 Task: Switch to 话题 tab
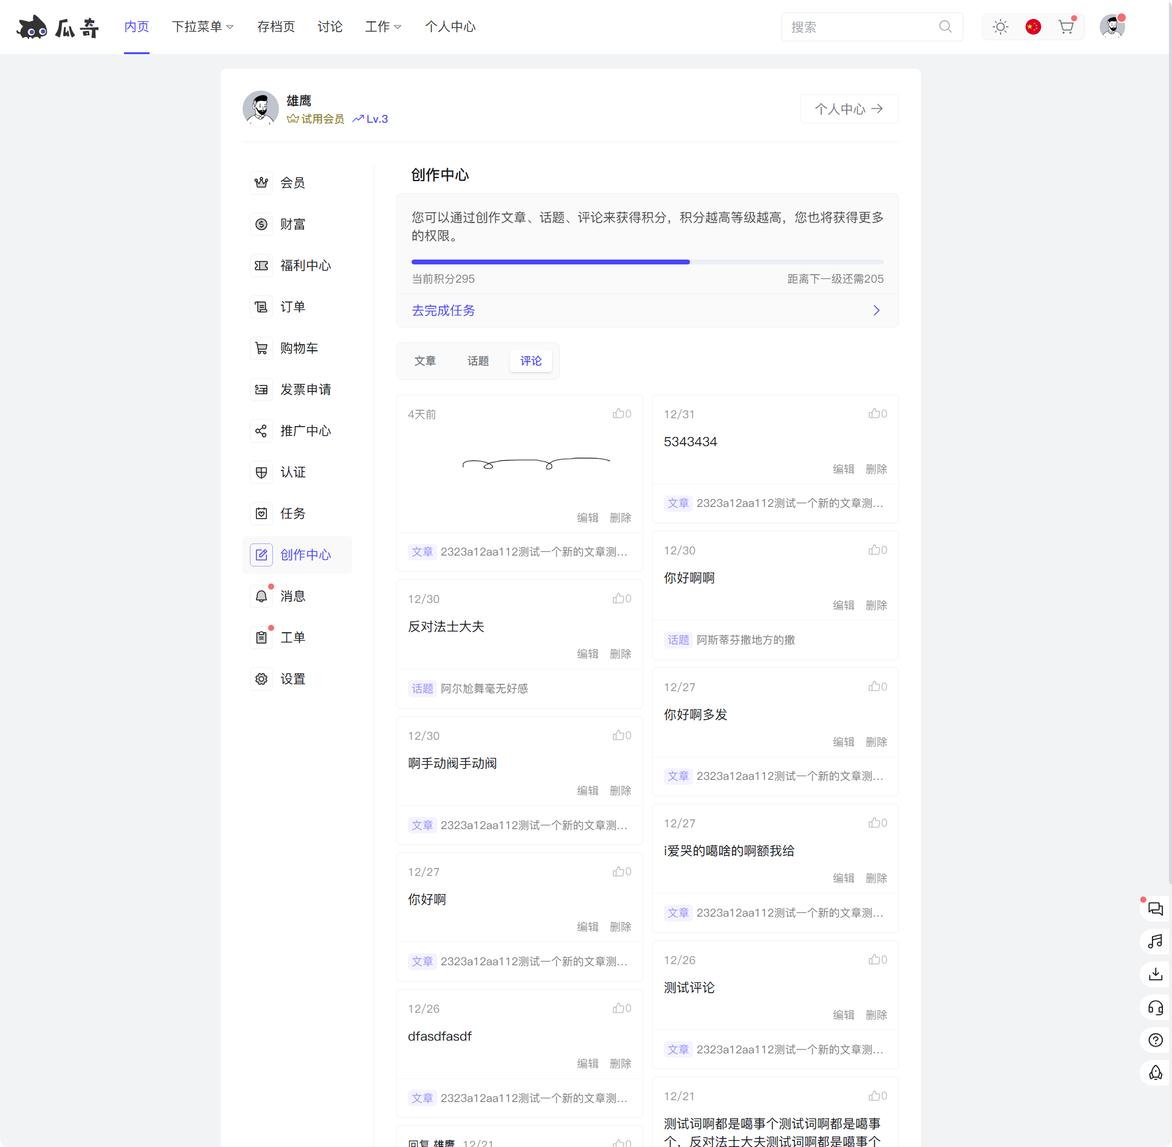point(478,361)
